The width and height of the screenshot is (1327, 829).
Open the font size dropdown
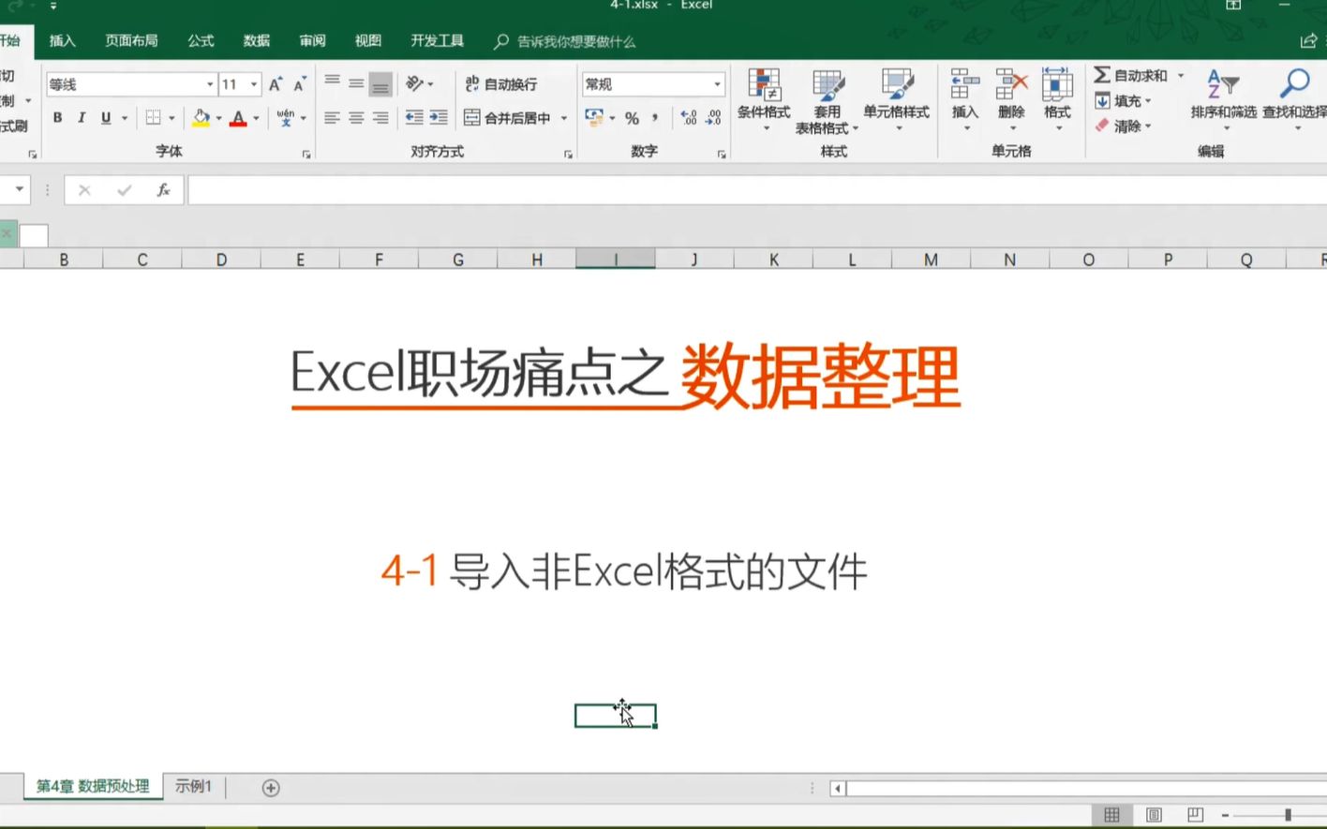coord(254,84)
